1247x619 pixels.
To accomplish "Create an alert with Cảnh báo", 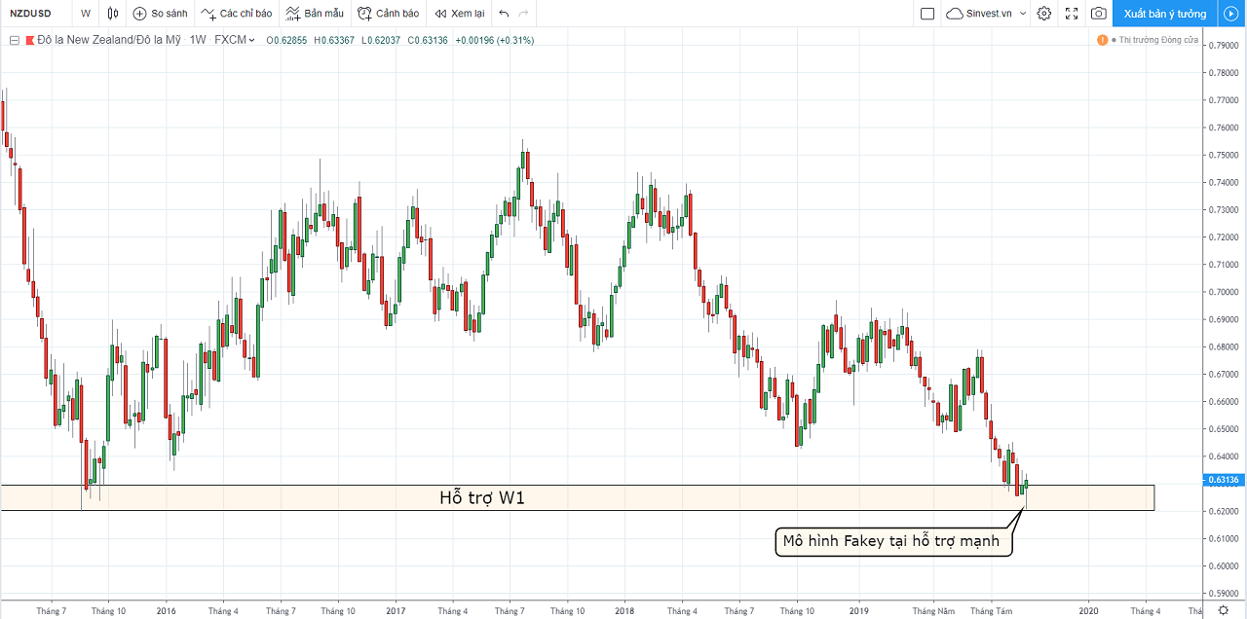I will pos(388,14).
